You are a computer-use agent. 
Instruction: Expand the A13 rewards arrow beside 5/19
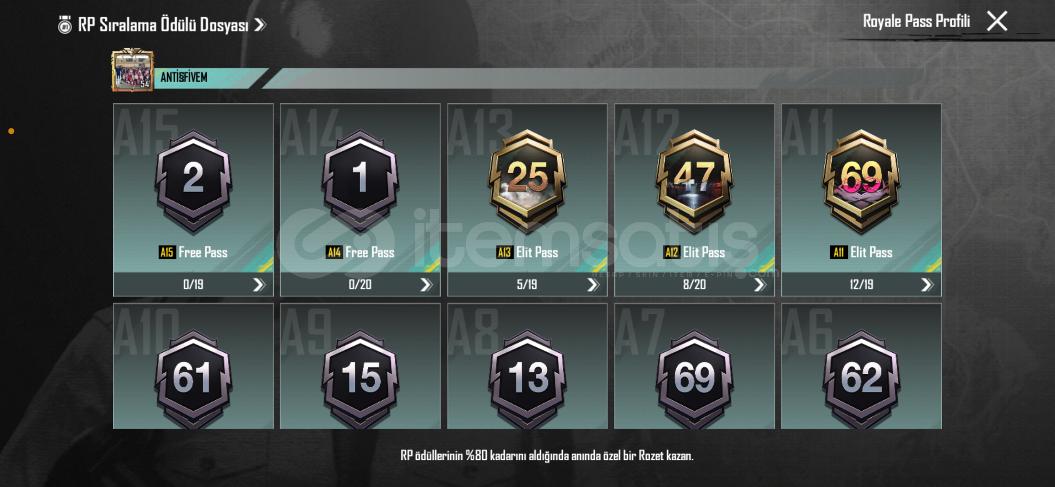coord(593,285)
